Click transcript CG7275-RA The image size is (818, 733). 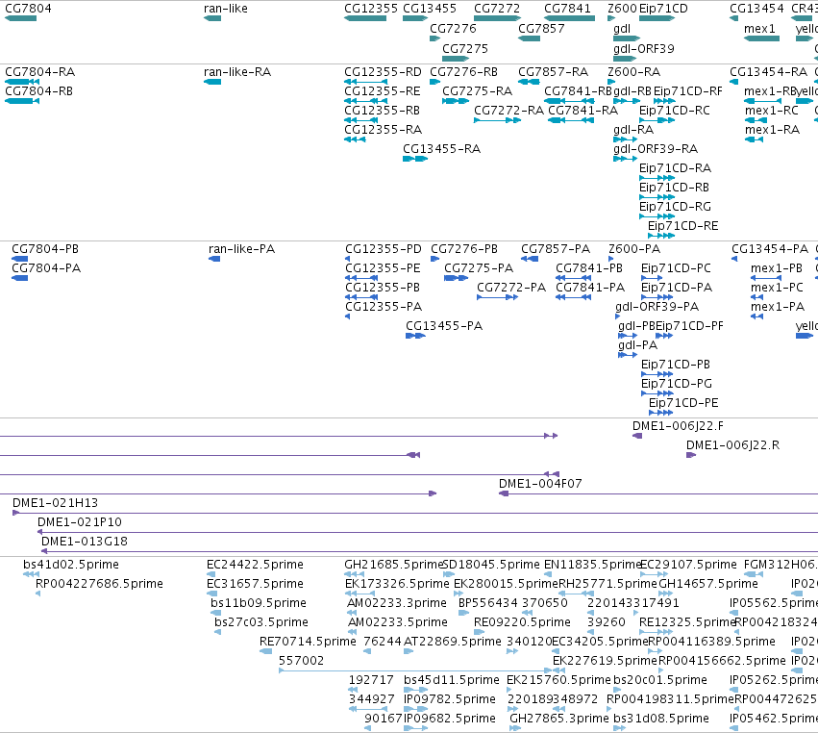coord(477,91)
